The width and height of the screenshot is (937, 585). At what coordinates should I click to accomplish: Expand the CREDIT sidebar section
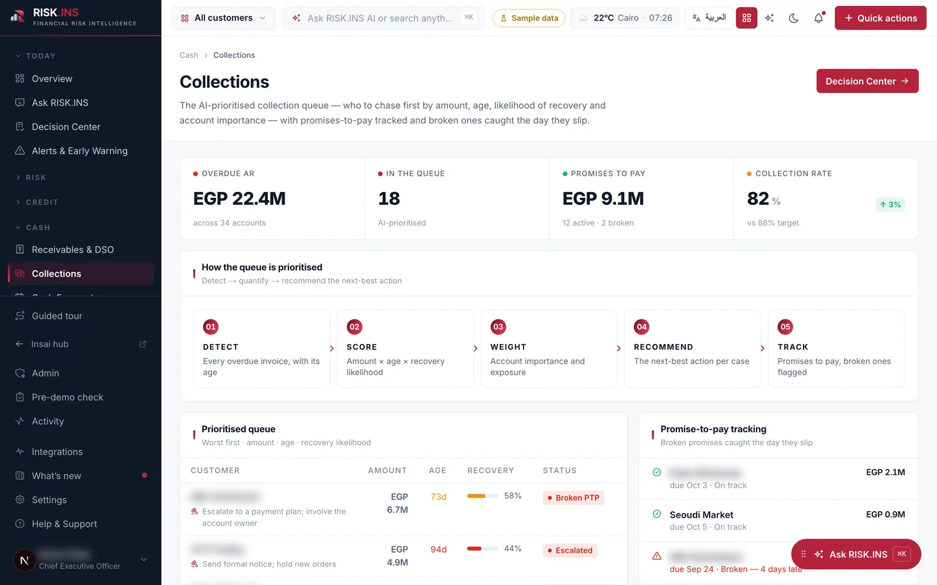click(x=36, y=202)
